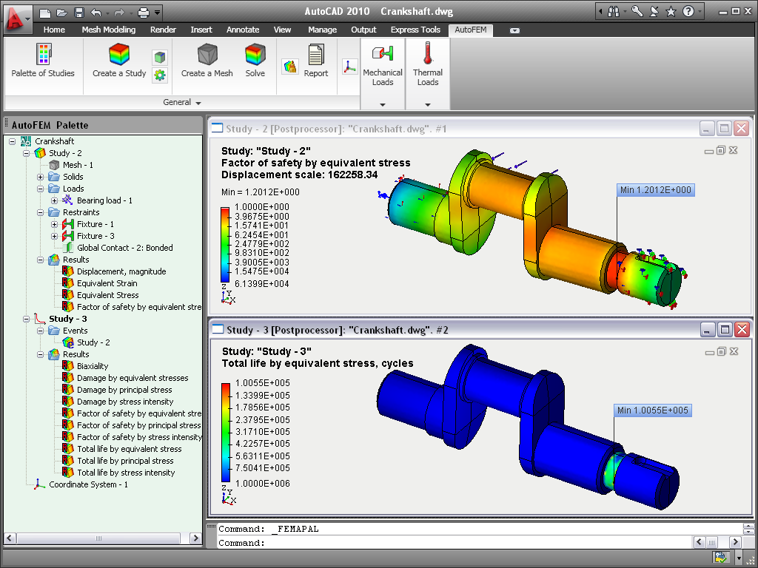Switch to the Render tab

(163, 30)
